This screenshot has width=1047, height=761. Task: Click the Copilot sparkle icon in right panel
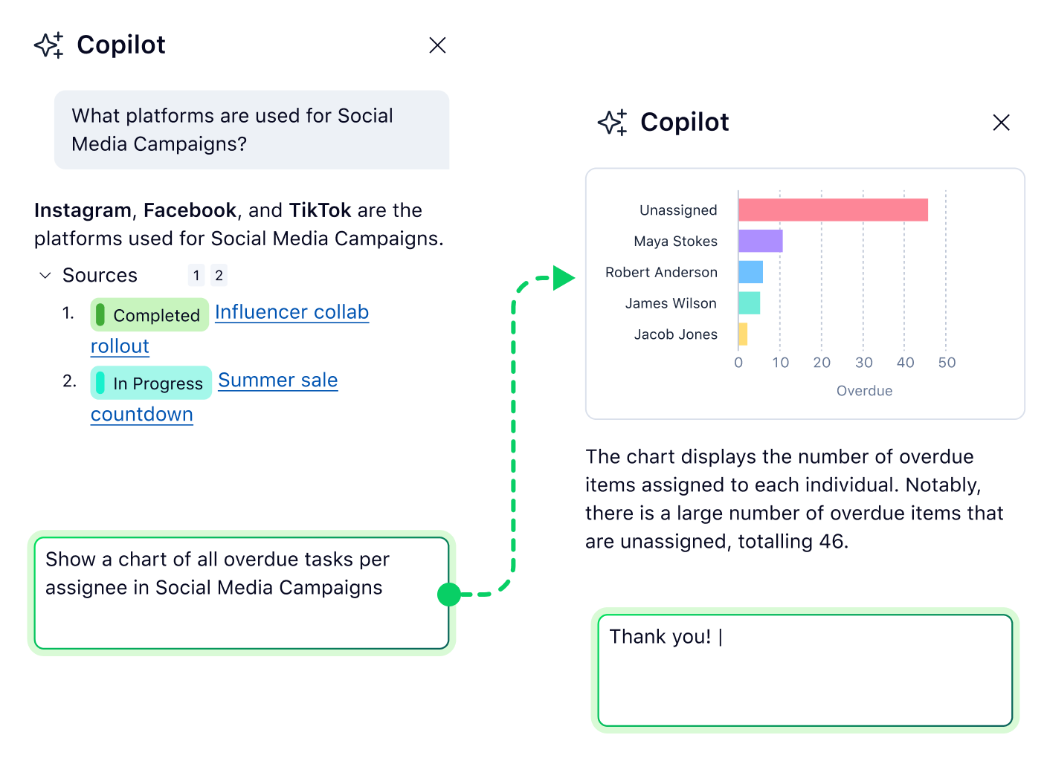pos(613,123)
